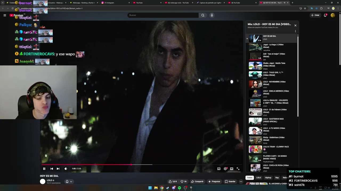Open Epic Games Launcher from the taskbar
The height and width of the screenshot is (191, 341).
coord(191,188)
